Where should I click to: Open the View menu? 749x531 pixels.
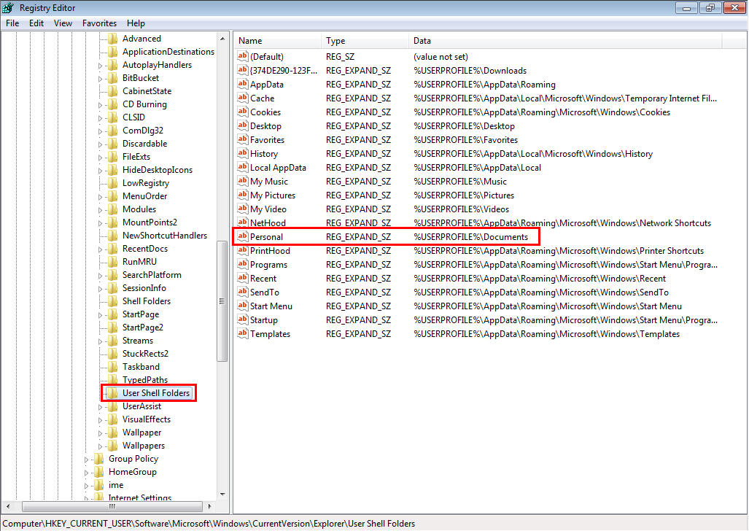click(63, 23)
